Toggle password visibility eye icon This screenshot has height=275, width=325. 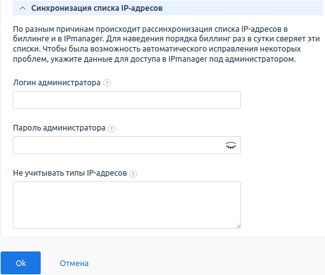point(231,146)
